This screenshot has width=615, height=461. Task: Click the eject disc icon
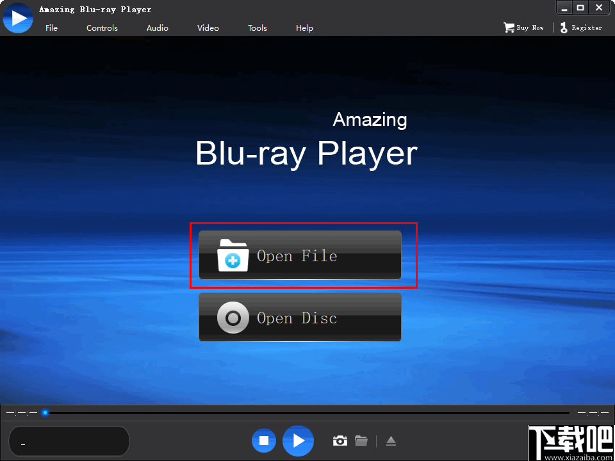pyautogui.click(x=391, y=441)
